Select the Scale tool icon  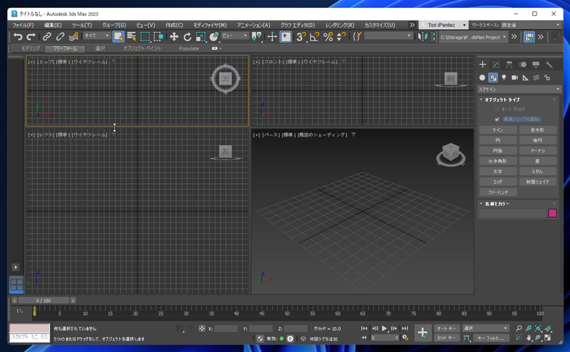tap(200, 37)
